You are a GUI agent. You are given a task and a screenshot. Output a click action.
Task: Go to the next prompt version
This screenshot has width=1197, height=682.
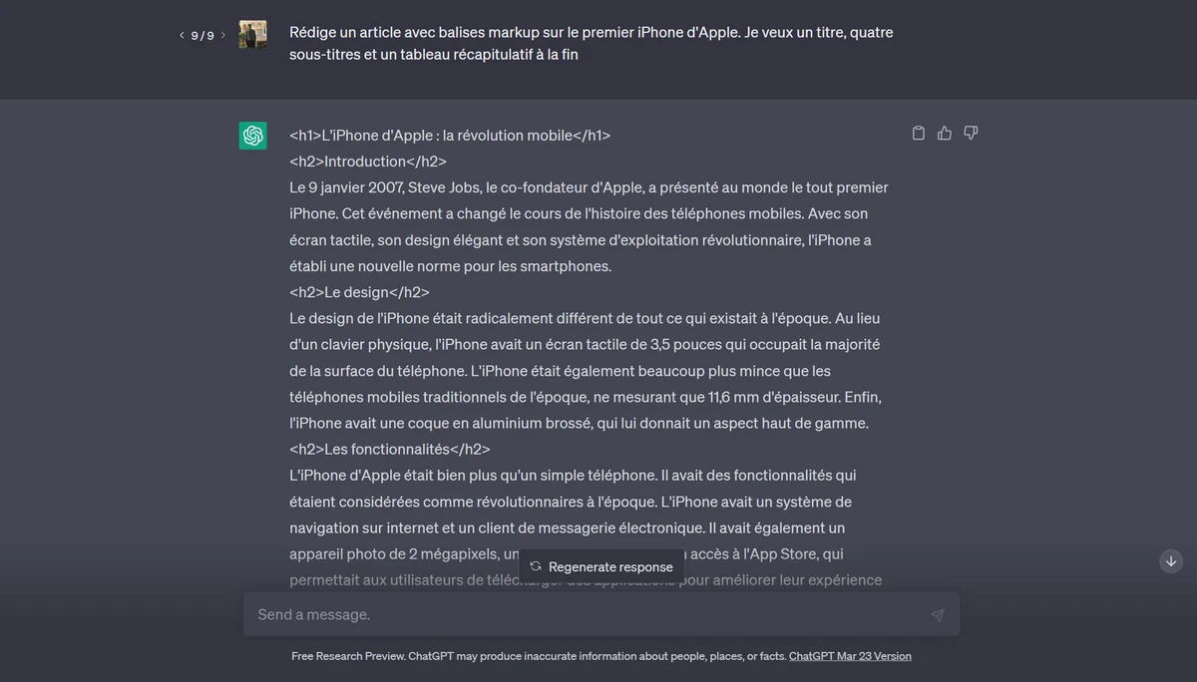click(x=222, y=36)
